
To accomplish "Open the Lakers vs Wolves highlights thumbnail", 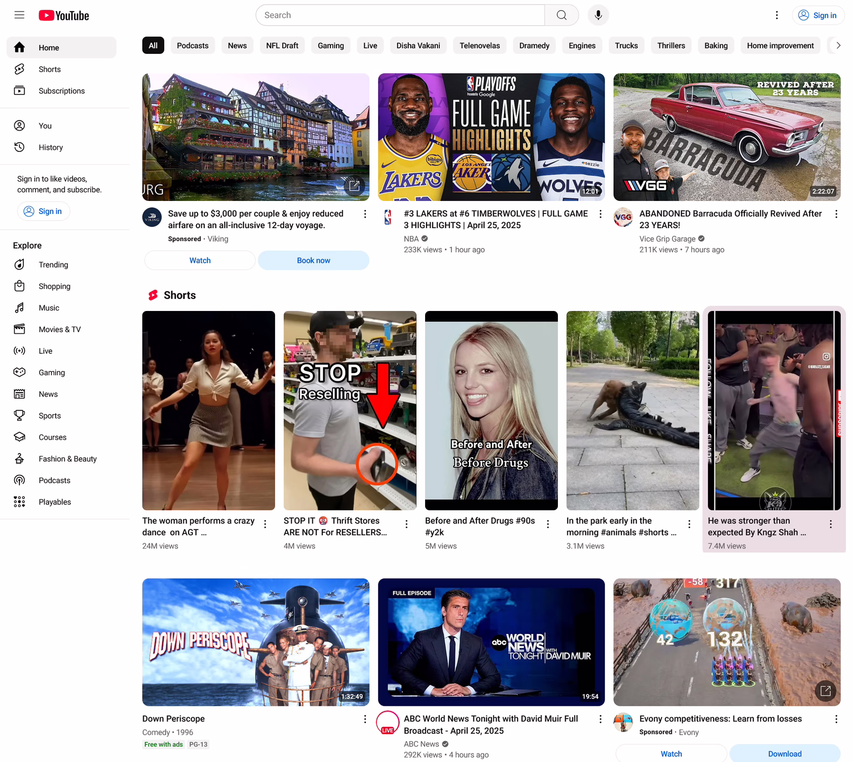I will click(x=491, y=137).
